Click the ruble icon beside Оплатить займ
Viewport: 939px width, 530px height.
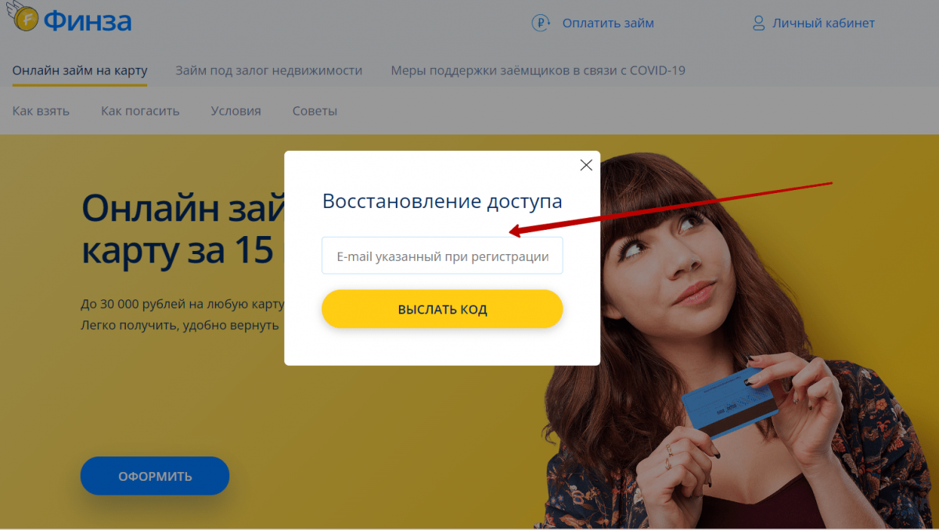[541, 23]
